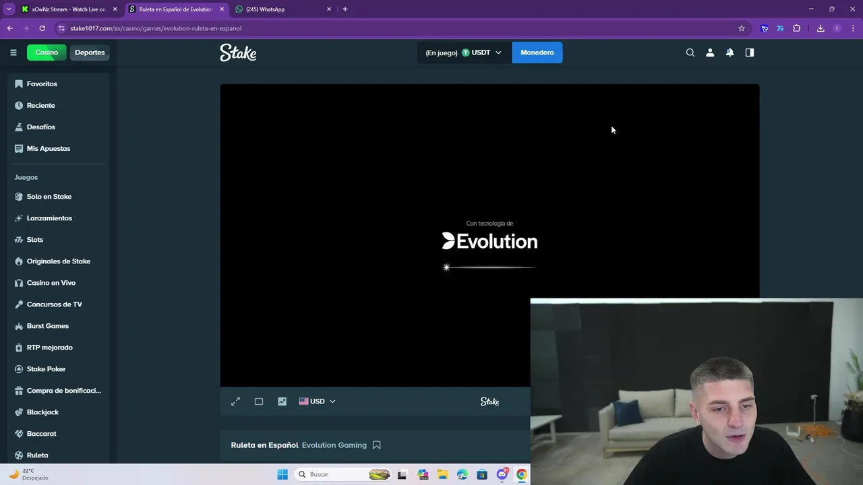The image size is (863, 485).
Task: Open Chrome downloads
Action: click(x=821, y=28)
